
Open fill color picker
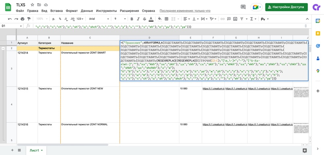point(159,19)
